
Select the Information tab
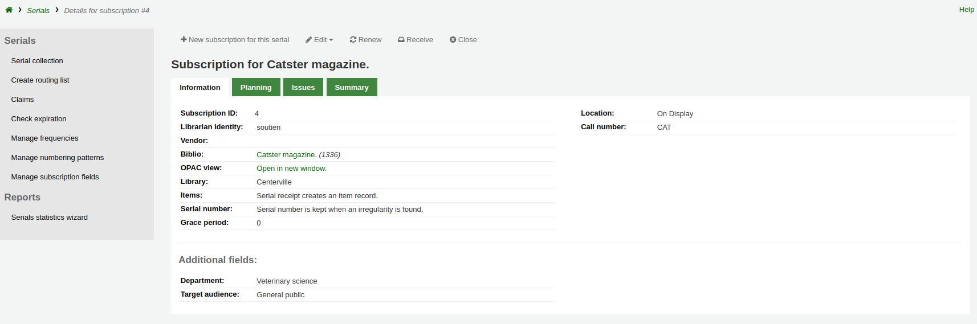point(200,88)
